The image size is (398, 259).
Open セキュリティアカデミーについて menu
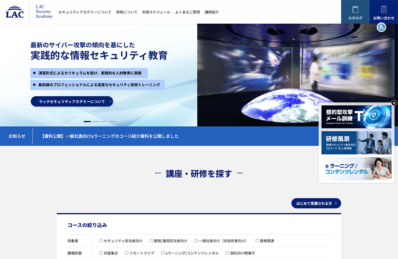click(x=85, y=12)
